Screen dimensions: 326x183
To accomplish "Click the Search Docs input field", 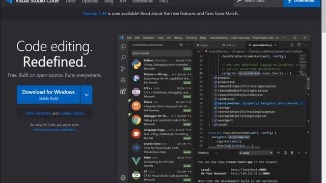I will (259, 2).
